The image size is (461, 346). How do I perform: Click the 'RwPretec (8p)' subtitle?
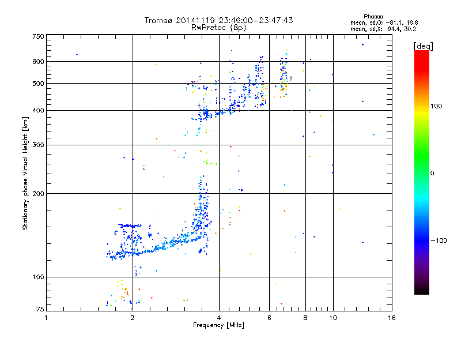pyautogui.click(x=218, y=28)
